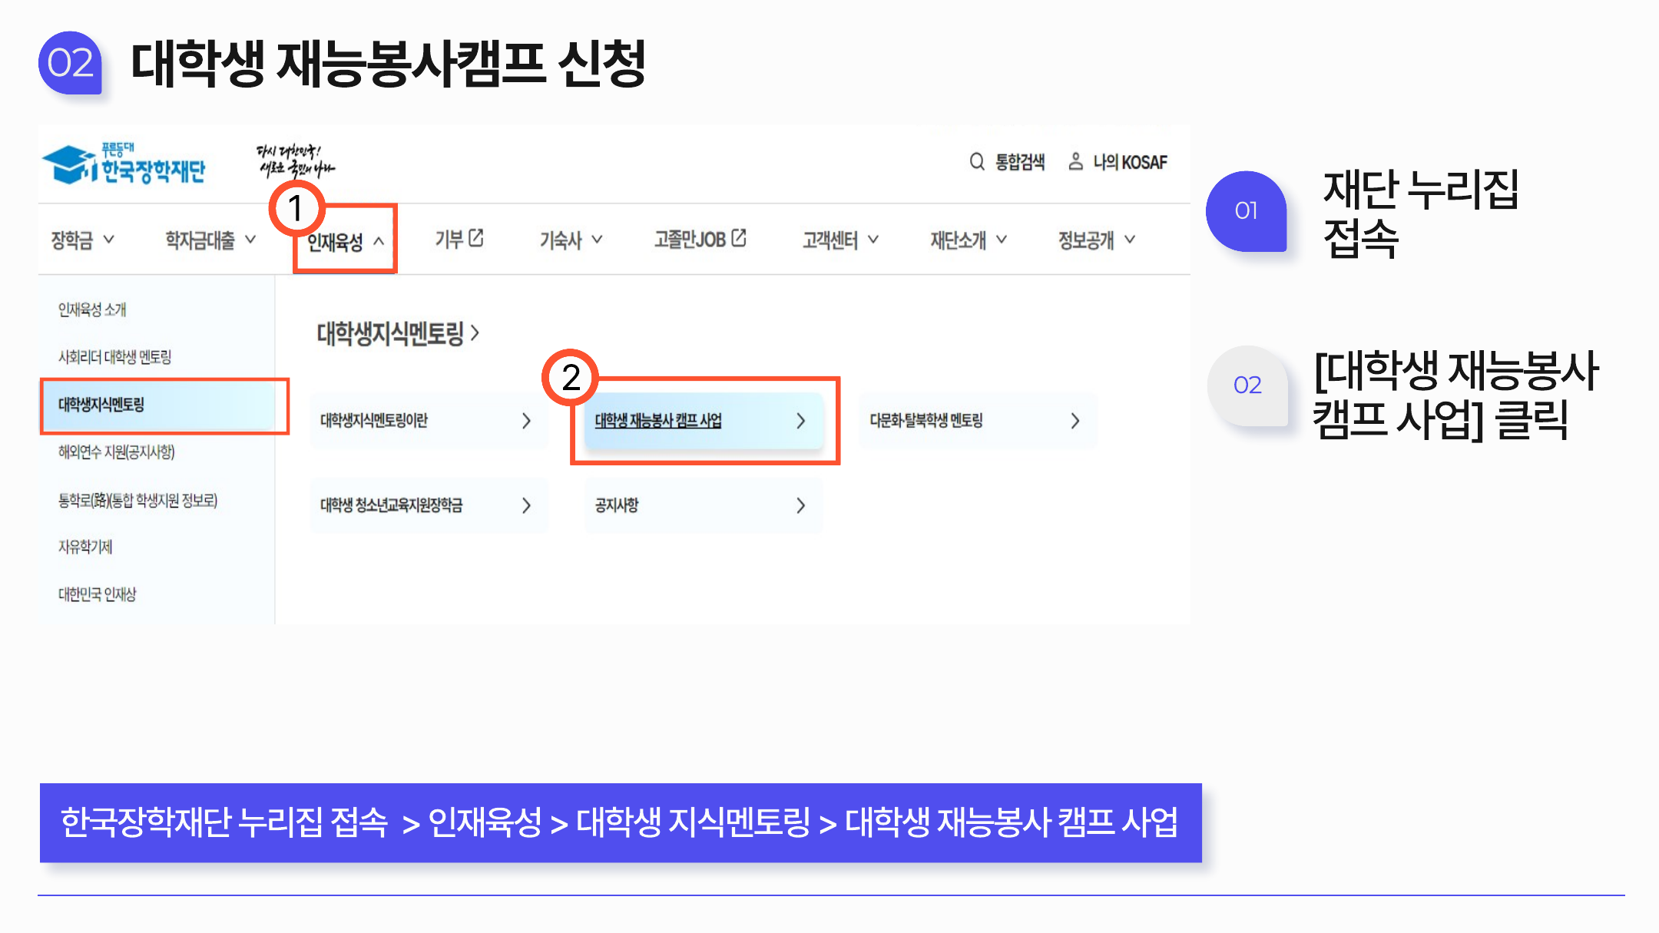Expand the 기숙사 dropdown arrow

597,240
